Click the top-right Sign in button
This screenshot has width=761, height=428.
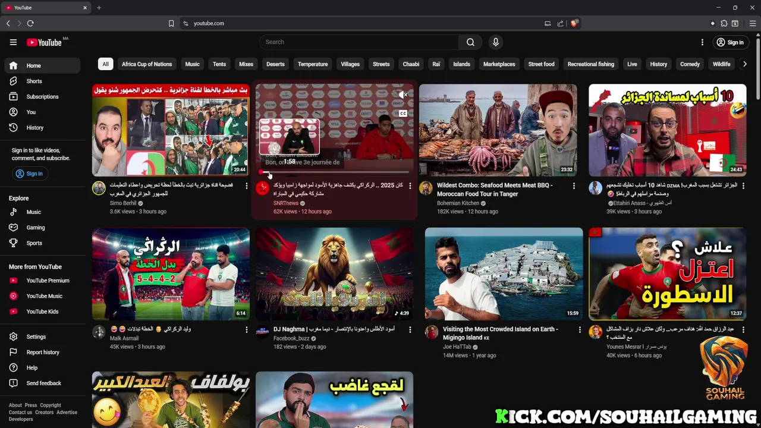[729, 42]
